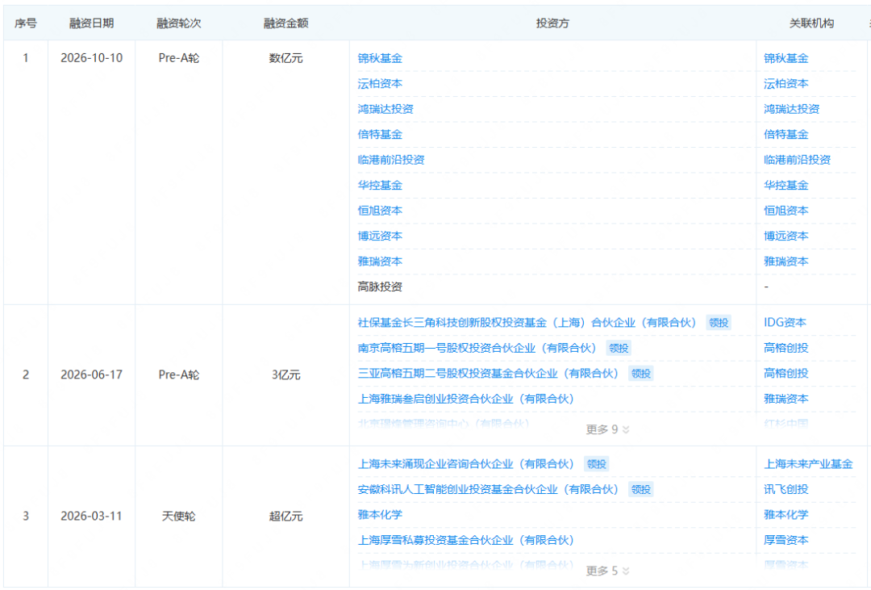Screen dimensions: 871x590
Task: Open 上海未来涌现企业咨询合伙企业 link
Action: 465,464
